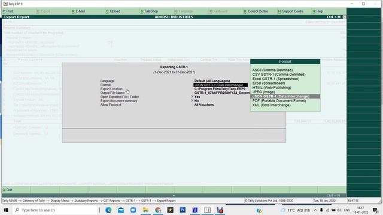Open Google Chrome from taskbar
Viewport: 383px width, 215px height.
(x=158, y=210)
